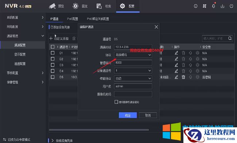The height and width of the screenshot is (143, 237).
Task: Click the power icon
Action: [x=232, y=6]
